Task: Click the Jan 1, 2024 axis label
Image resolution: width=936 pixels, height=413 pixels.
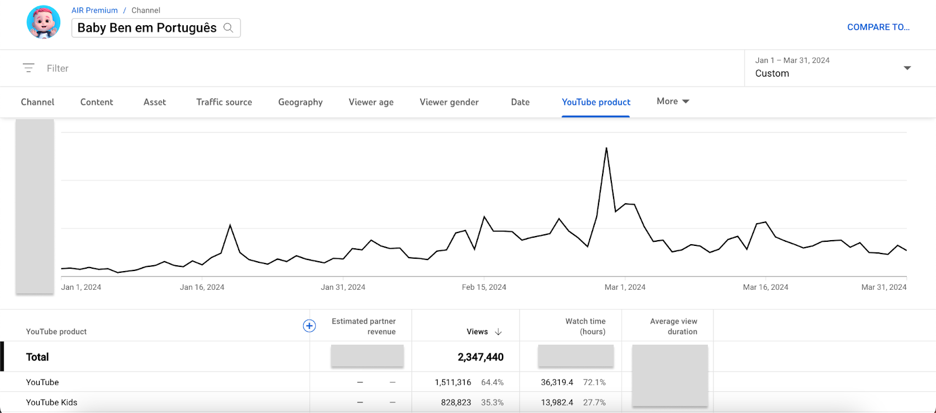Action: click(x=81, y=287)
